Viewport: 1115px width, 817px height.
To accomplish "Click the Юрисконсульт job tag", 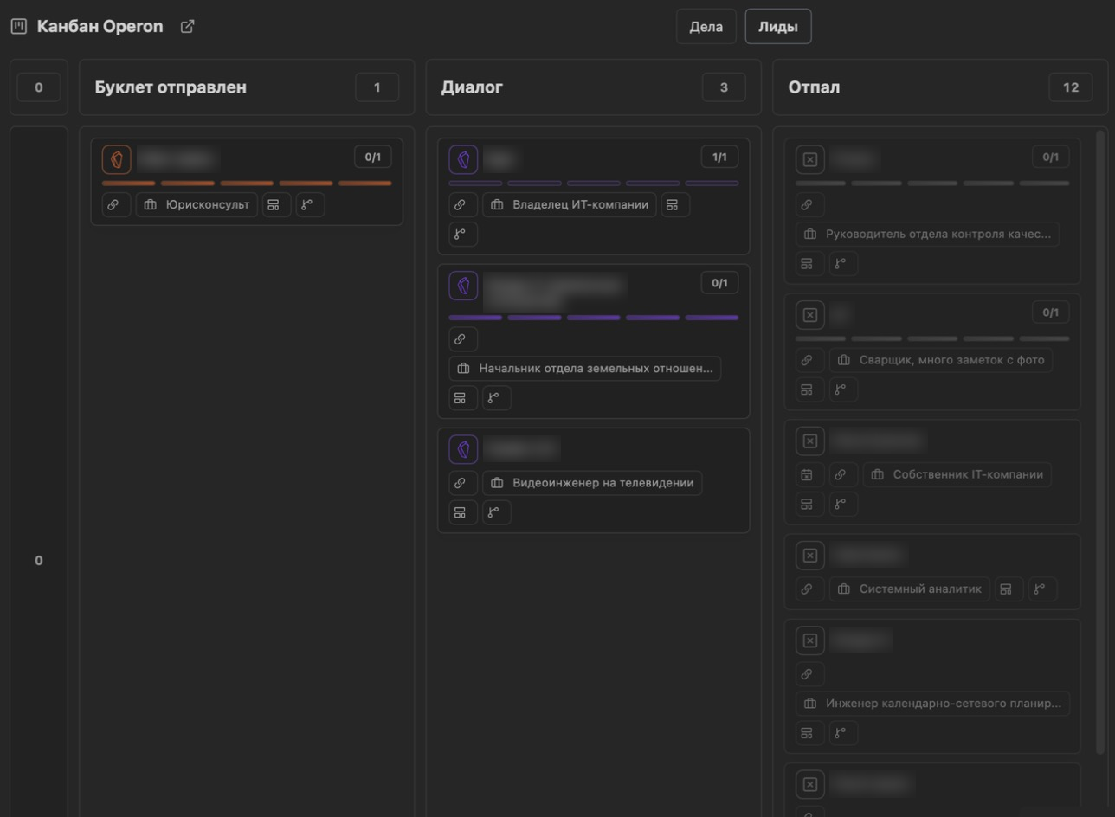I will pos(197,205).
